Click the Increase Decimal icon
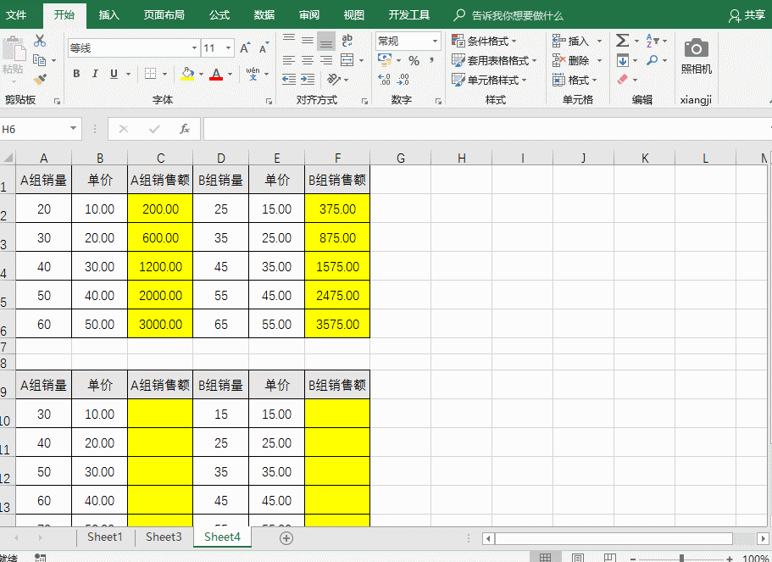 click(385, 80)
